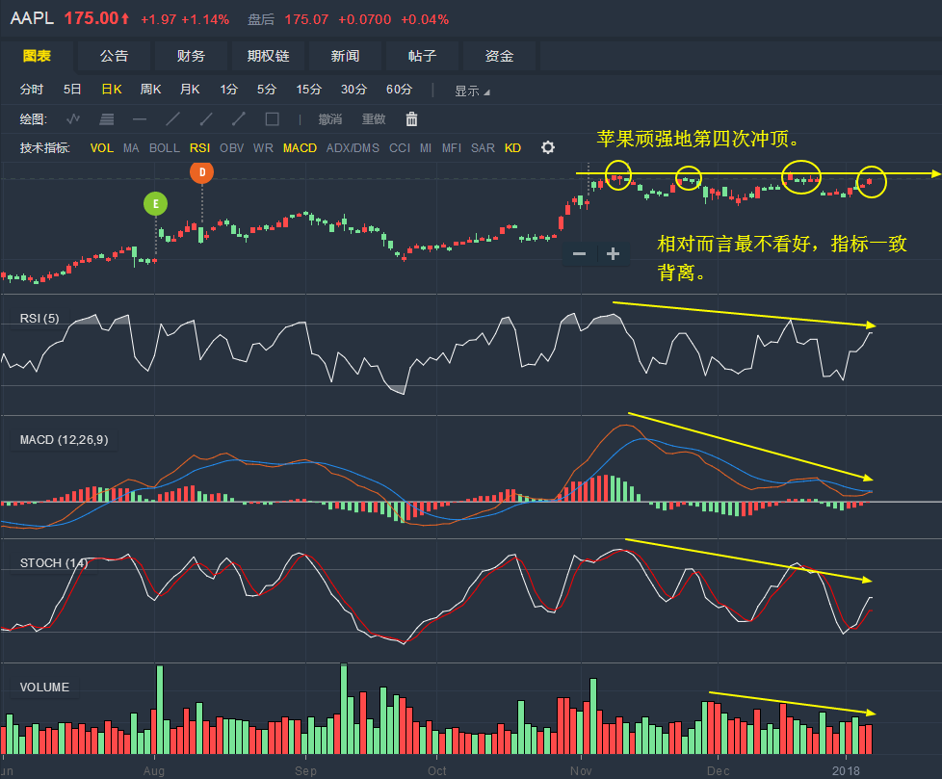Viewport: 942px width, 779px height.
Task: Select the parallel lines drawing tool
Action: [x=106, y=119]
